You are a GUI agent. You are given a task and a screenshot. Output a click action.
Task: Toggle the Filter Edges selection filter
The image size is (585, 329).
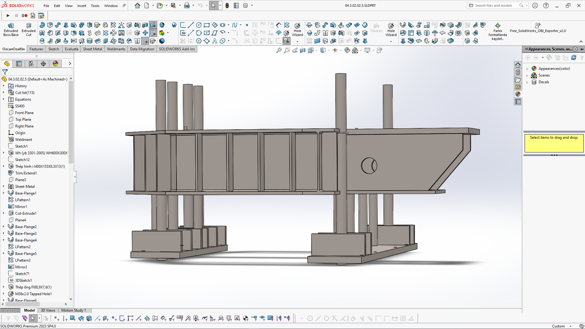tap(65, 318)
